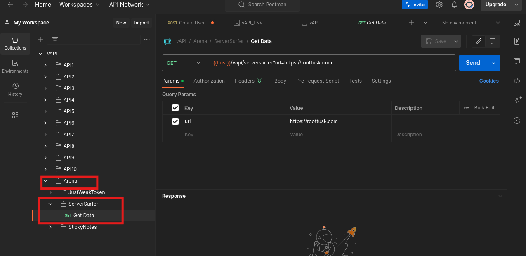The width and height of the screenshot is (526, 256).
Task: Toggle the select-all params header checkbox
Action: (175, 108)
